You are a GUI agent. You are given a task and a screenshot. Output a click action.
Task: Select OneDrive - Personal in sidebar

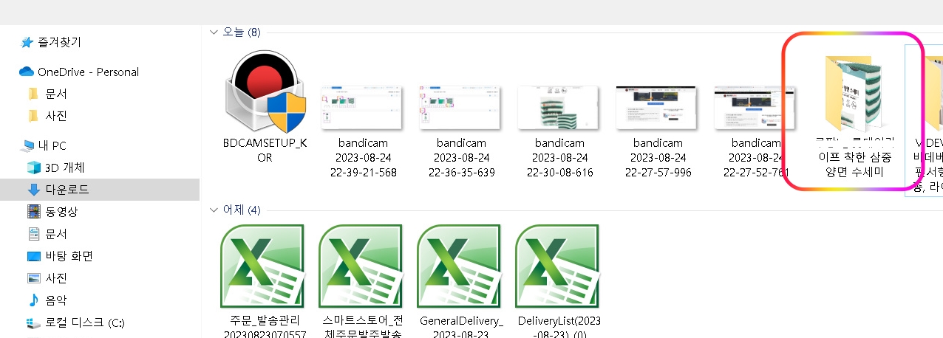tap(88, 72)
